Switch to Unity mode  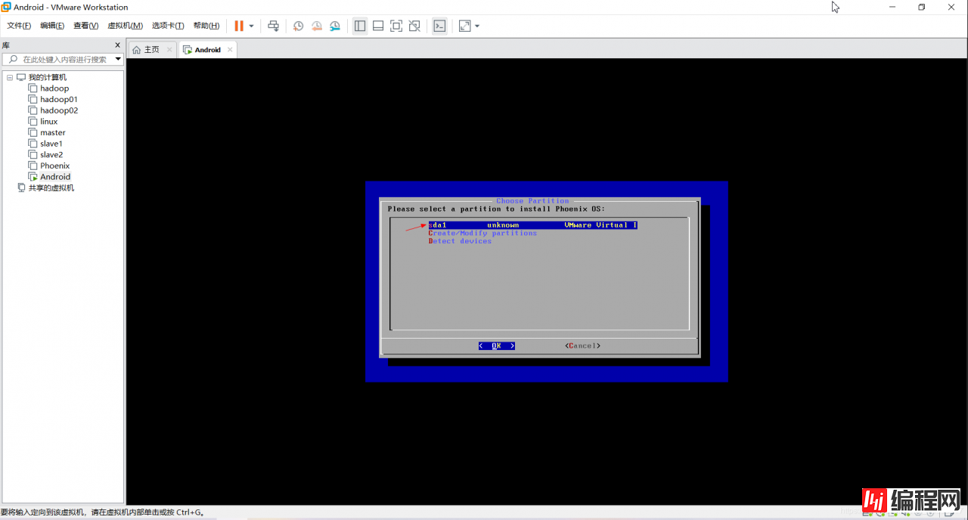pyautogui.click(x=414, y=26)
